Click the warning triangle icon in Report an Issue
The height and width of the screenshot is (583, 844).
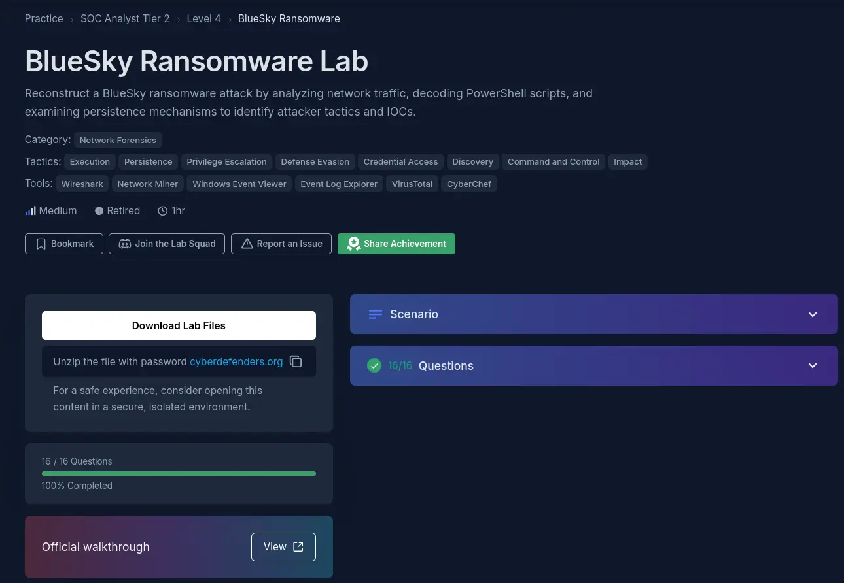click(247, 244)
